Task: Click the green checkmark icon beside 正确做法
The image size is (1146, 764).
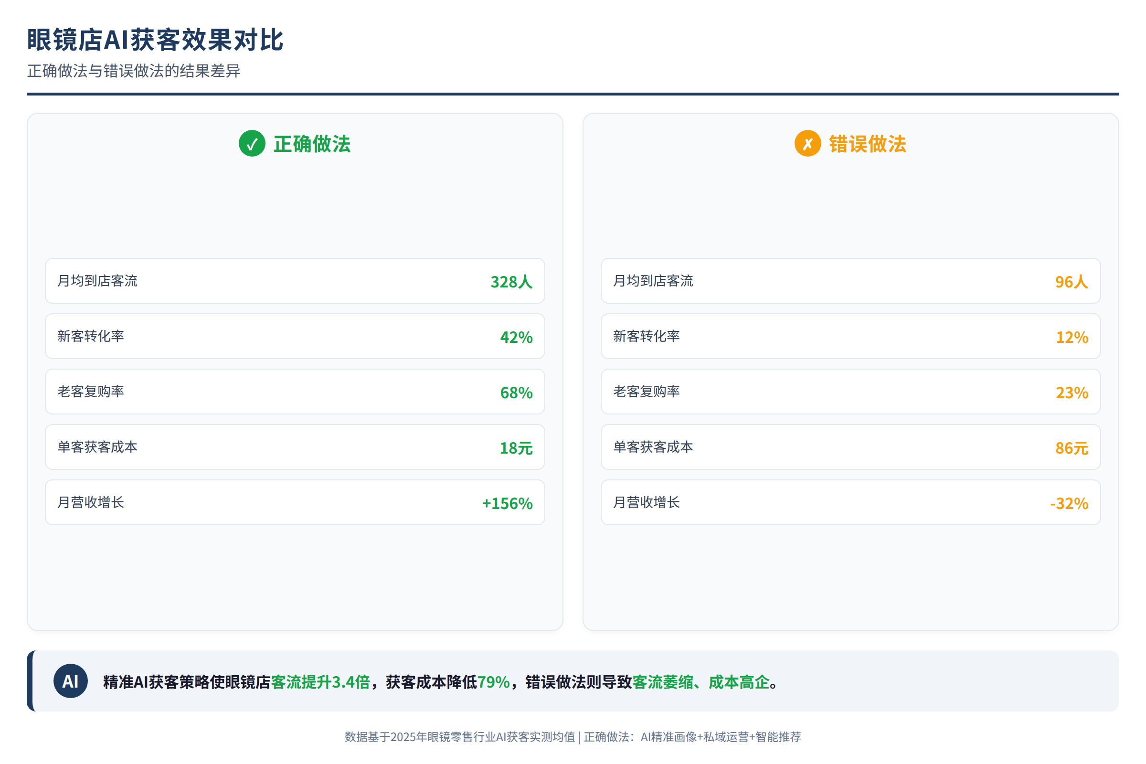Action: (252, 144)
